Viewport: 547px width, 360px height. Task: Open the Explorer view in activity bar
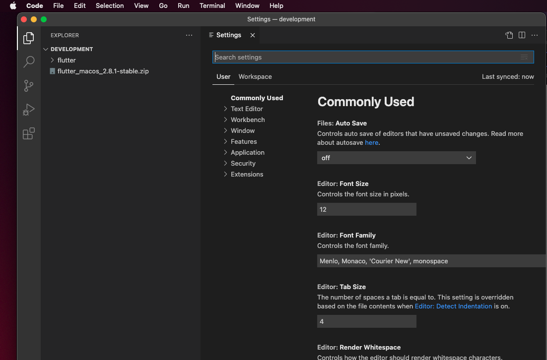coord(29,38)
